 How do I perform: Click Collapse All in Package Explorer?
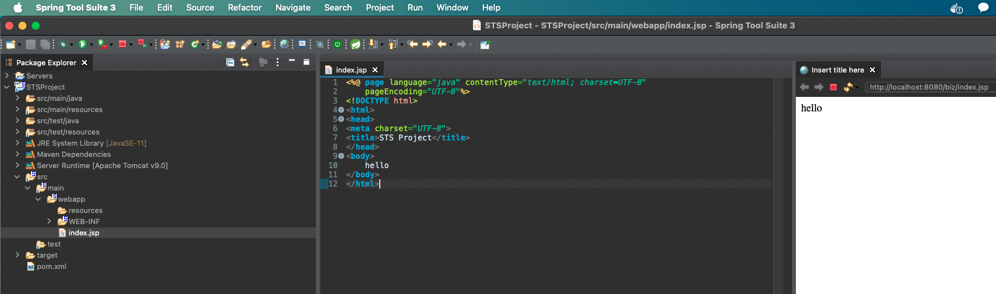tap(230, 63)
